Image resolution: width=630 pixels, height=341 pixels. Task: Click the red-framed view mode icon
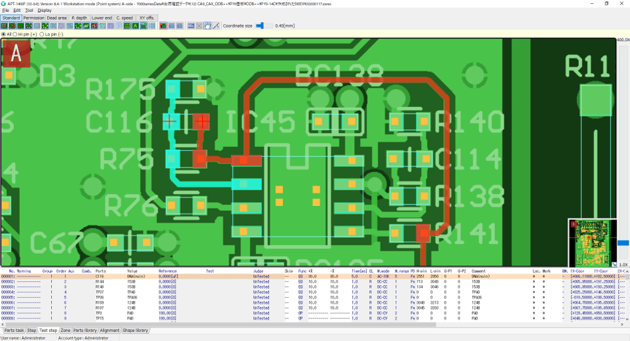(x=163, y=26)
